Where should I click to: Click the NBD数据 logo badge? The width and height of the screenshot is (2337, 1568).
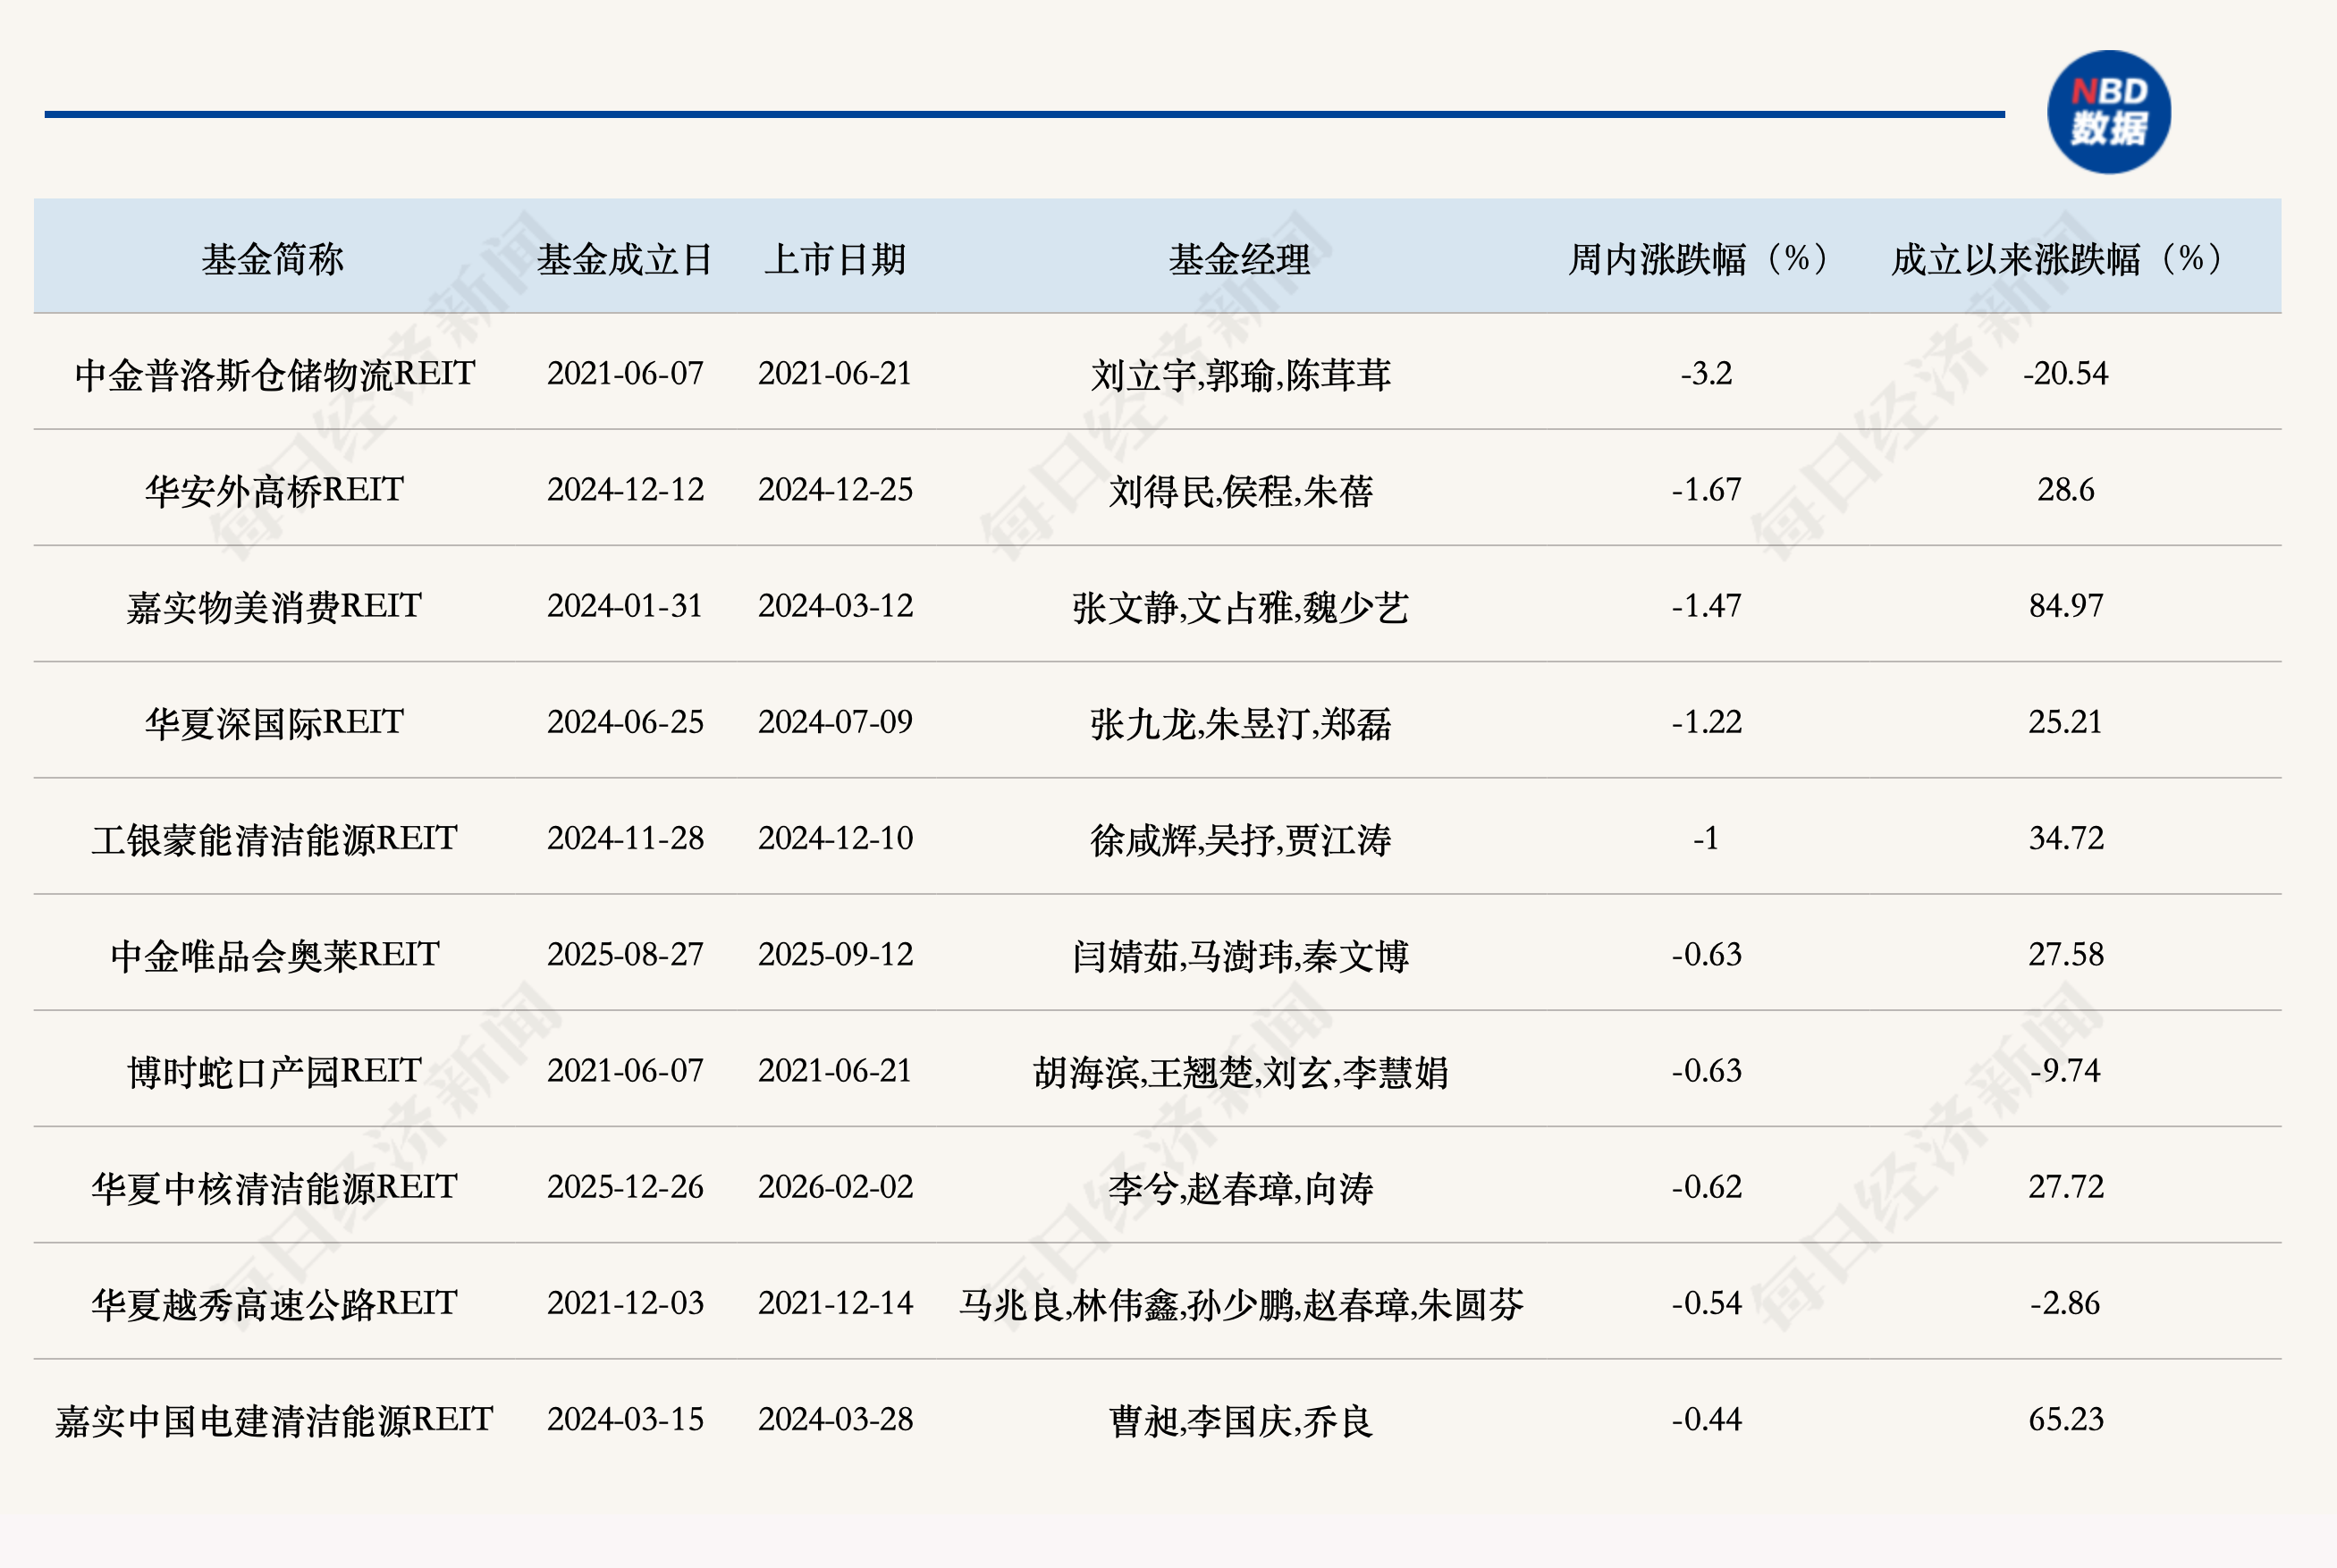2109,112
